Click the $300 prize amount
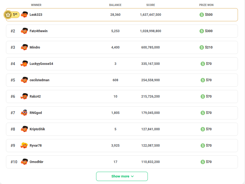Viewport: 245px width, 184px height. [x=209, y=31]
